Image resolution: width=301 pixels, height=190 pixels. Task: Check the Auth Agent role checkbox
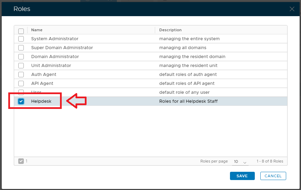(21, 75)
